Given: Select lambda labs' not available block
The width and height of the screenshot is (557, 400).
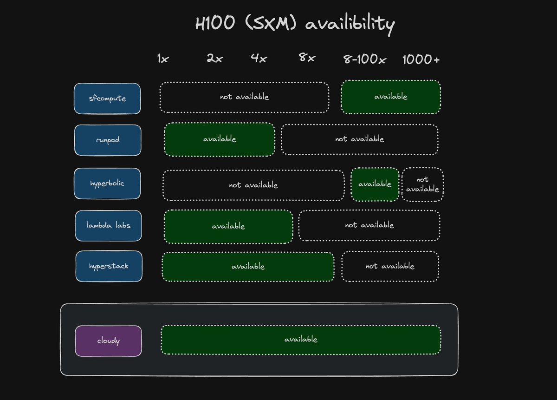Looking at the screenshot, I should tap(369, 225).
